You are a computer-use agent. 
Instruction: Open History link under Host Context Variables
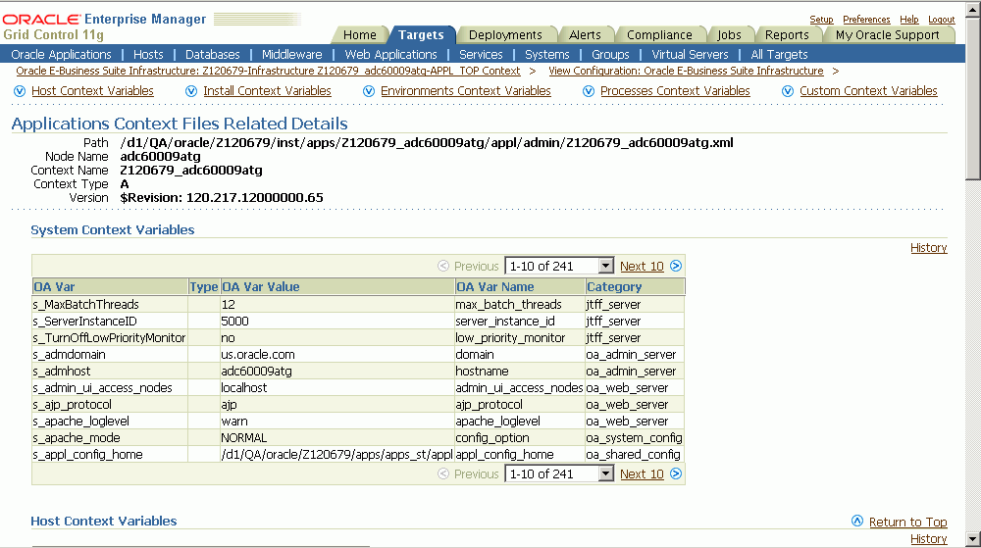click(x=928, y=539)
